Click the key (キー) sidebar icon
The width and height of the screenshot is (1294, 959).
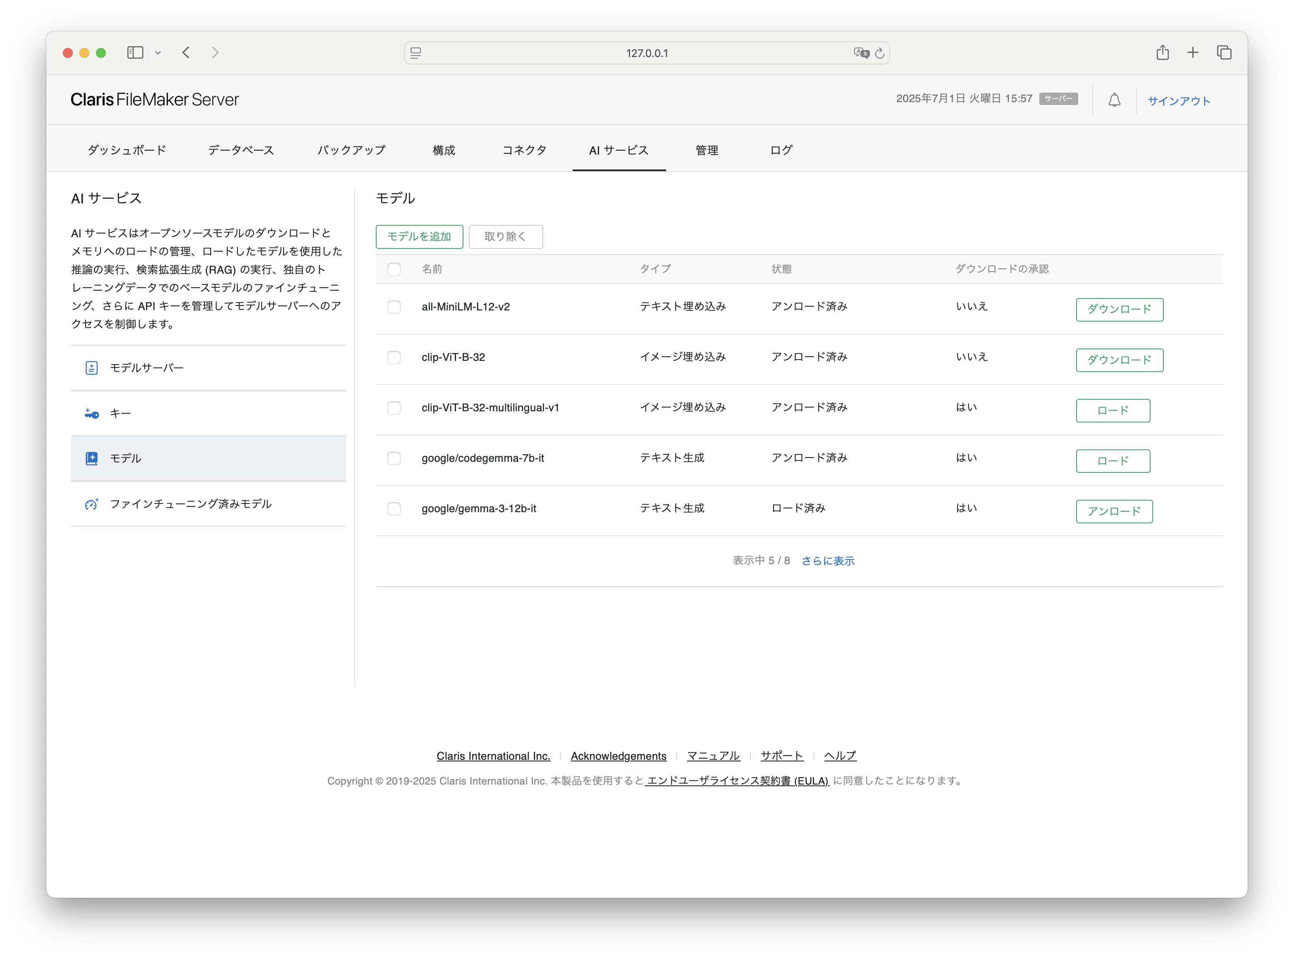92,414
